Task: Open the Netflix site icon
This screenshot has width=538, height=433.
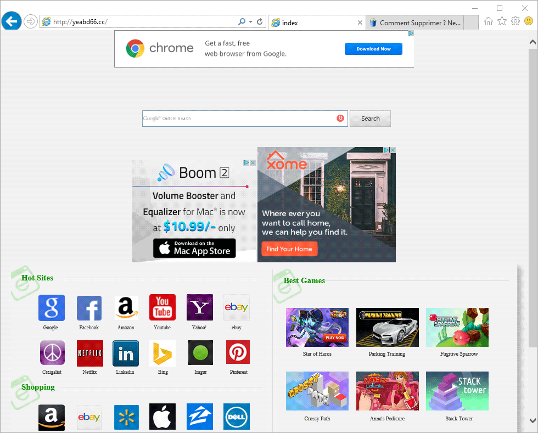Action: tap(90, 353)
